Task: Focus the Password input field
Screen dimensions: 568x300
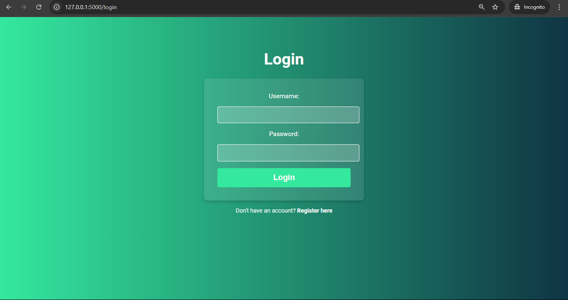Action: [288, 153]
